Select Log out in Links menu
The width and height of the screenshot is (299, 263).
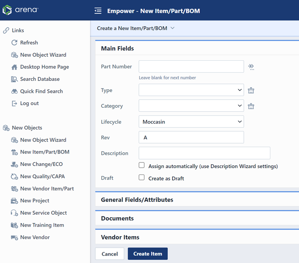[x=29, y=103]
